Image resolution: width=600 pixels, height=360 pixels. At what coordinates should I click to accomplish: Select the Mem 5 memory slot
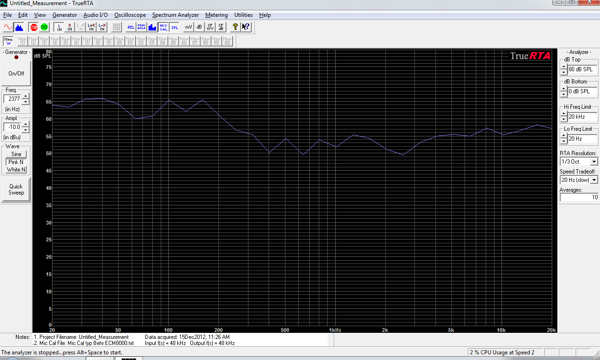65,41
